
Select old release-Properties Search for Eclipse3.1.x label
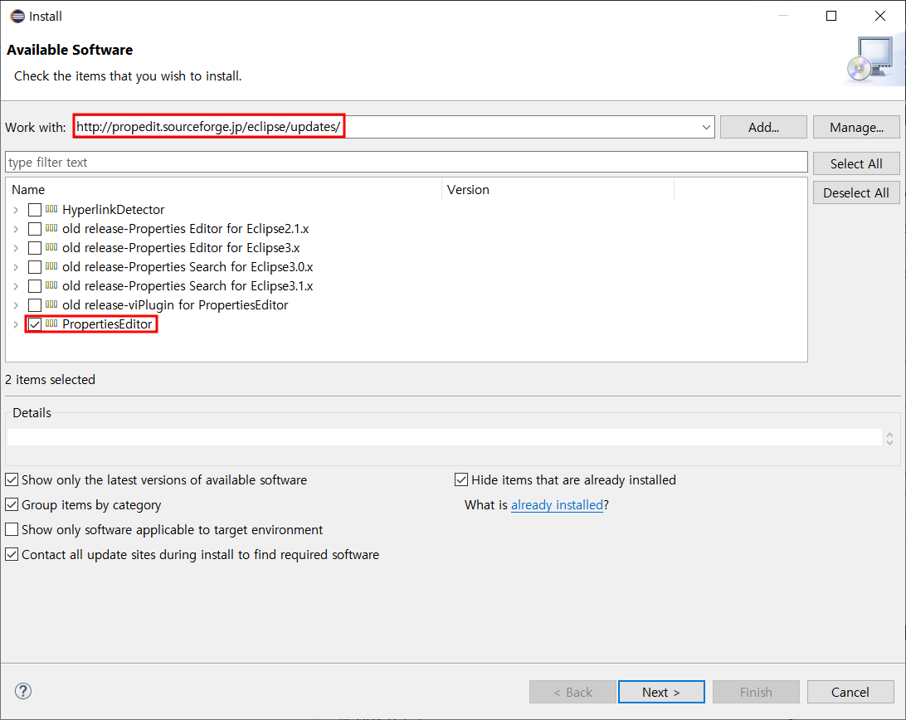[188, 286]
